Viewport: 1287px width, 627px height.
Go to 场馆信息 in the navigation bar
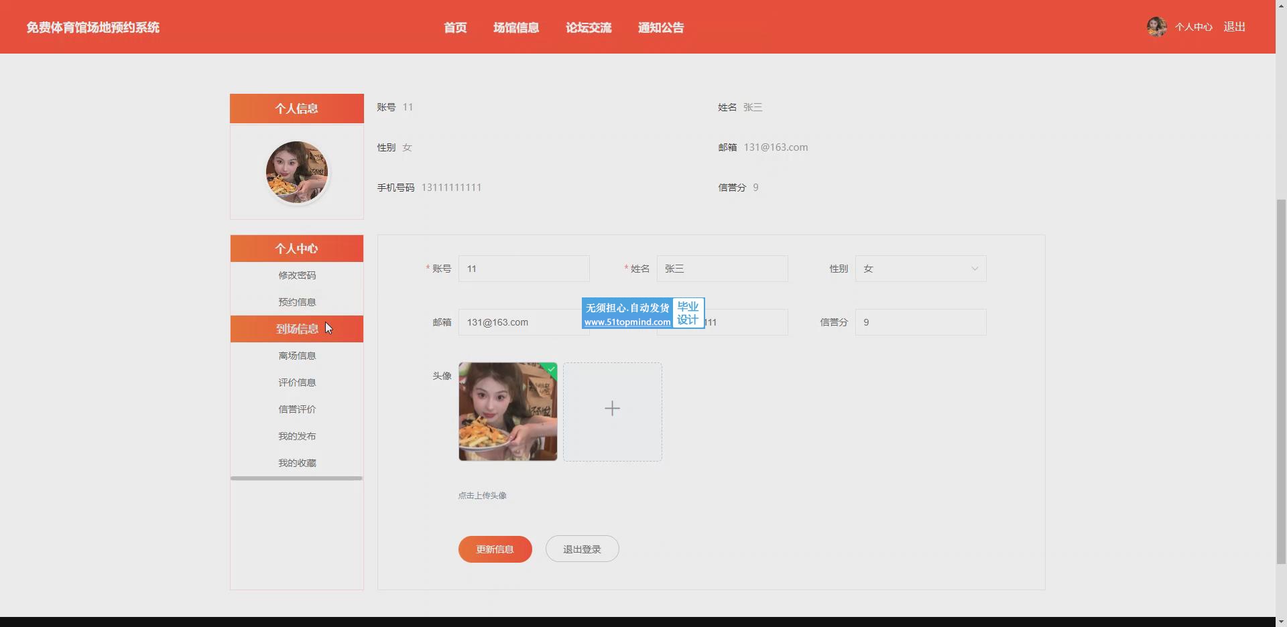(516, 27)
